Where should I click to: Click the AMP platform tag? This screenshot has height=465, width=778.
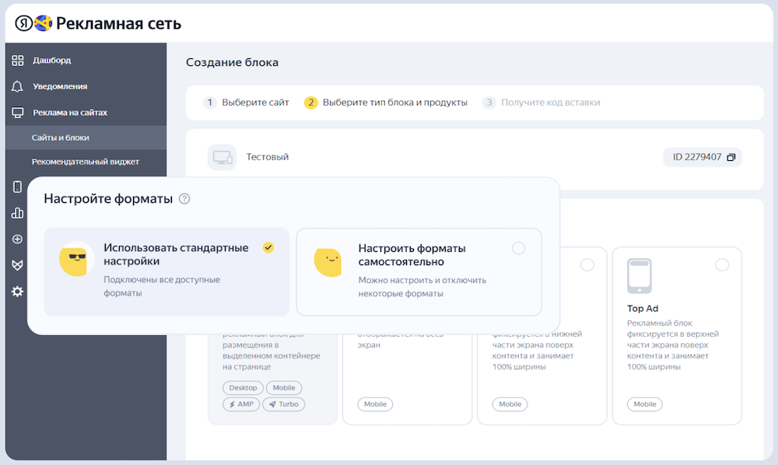(x=241, y=404)
